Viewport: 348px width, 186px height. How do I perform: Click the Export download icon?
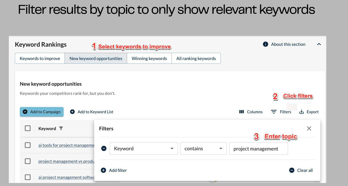pyautogui.click(x=301, y=112)
